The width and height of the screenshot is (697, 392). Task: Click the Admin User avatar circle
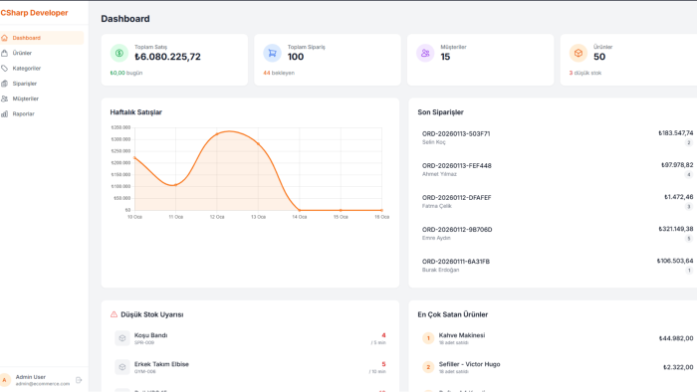pos(5,380)
